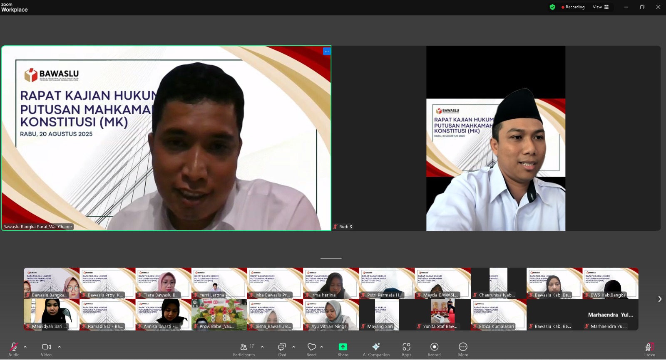Screen dimensions: 666x360
Task: Toggle the Video camera button
Action: pyautogui.click(x=46, y=349)
